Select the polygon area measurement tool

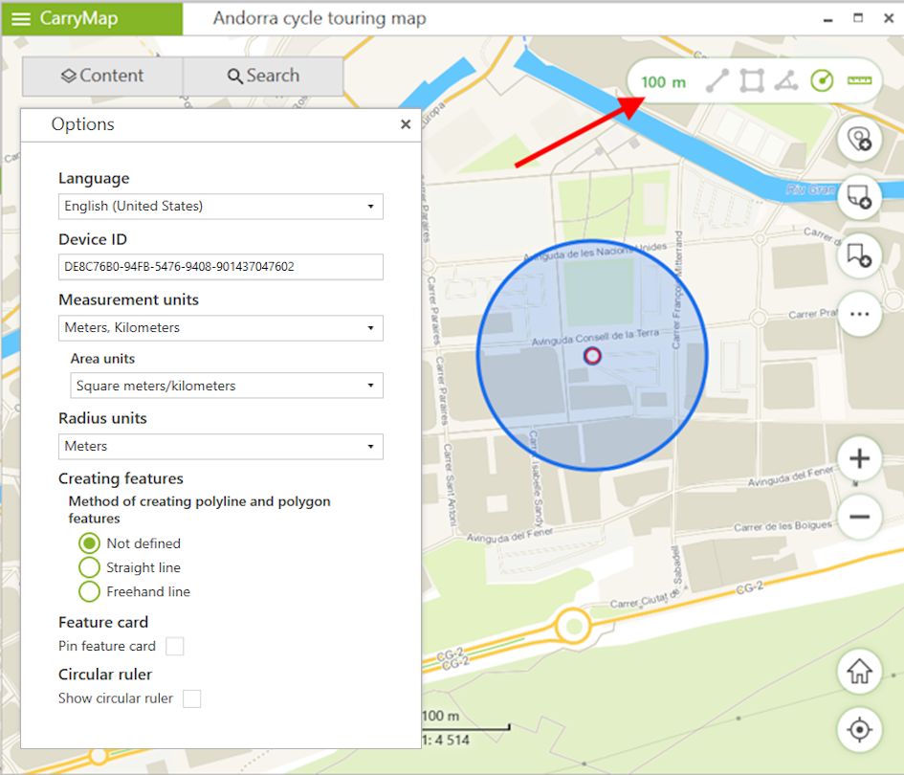click(752, 82)
